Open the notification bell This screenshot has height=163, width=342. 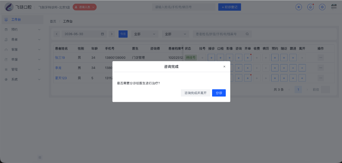(x=310, y=7)
